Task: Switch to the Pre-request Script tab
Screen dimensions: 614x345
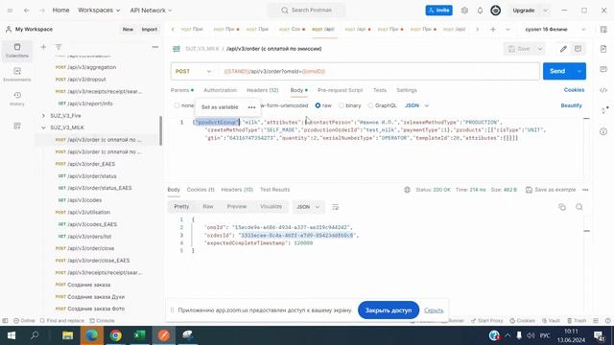Action: [340, 90]
